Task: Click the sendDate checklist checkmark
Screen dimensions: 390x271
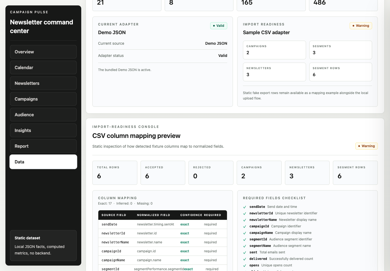Action: [x=245, y=207]
